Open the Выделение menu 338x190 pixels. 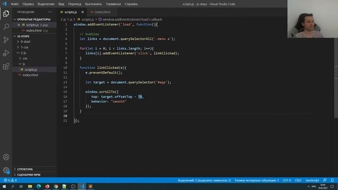click(46, 4)
